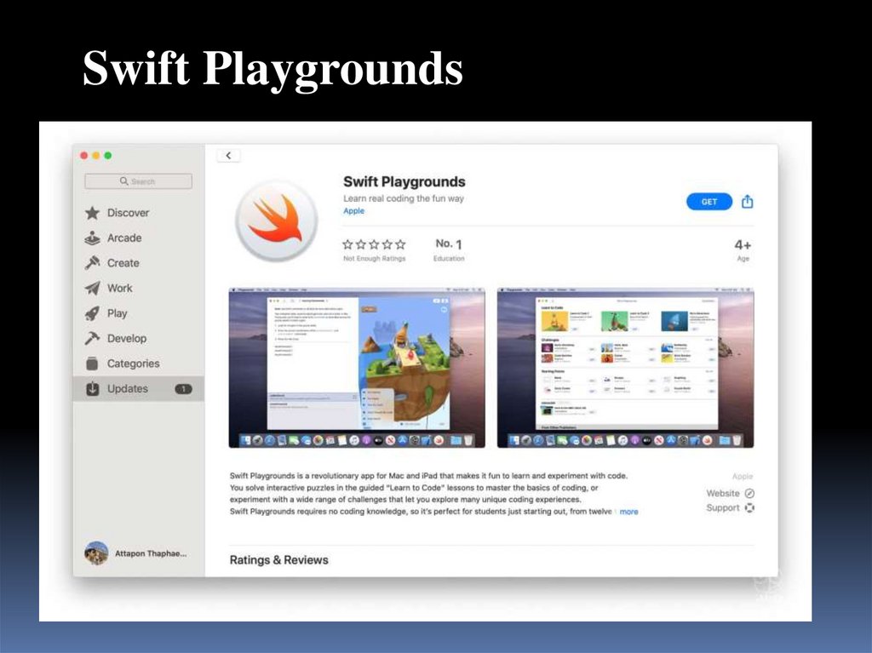Open the Website link
Screen dimensions: 872x653
(723, 493)
